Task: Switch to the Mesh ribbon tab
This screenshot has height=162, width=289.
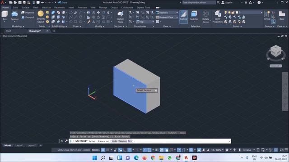Action: pos(36,8)
